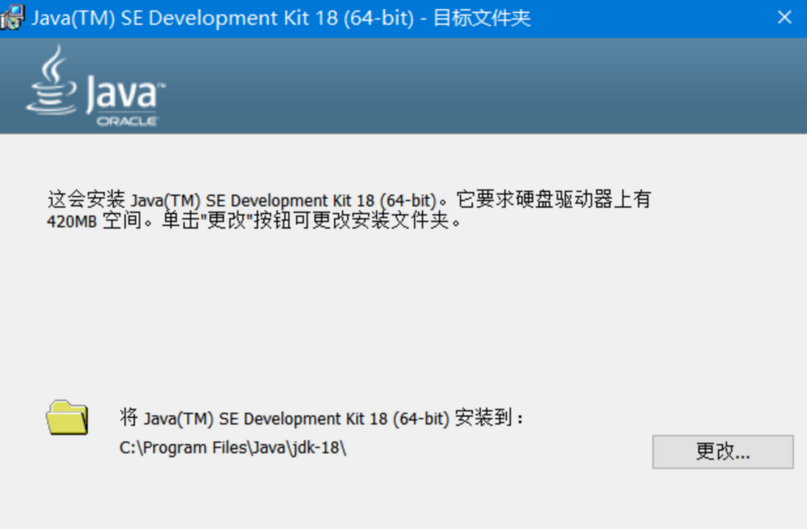Select the path C:\Program Files\Java\jdk-18\

[x=232, y=448]
